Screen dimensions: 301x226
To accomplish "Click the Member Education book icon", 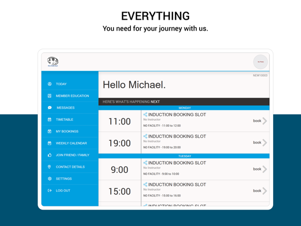I will [x=50, y=96].
